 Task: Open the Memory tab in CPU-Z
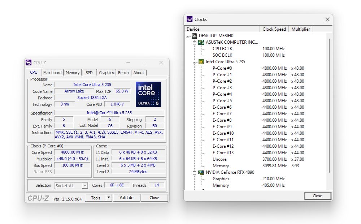click(x=73, y=73)
